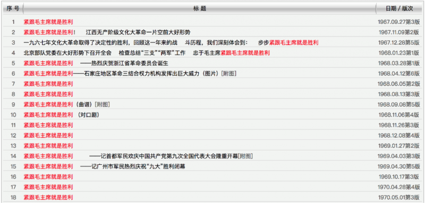Select the date cell 1970.05.01第3版
Image resolution: width=425 pixels, height=203 pixels.
click(x=399, y=197)
